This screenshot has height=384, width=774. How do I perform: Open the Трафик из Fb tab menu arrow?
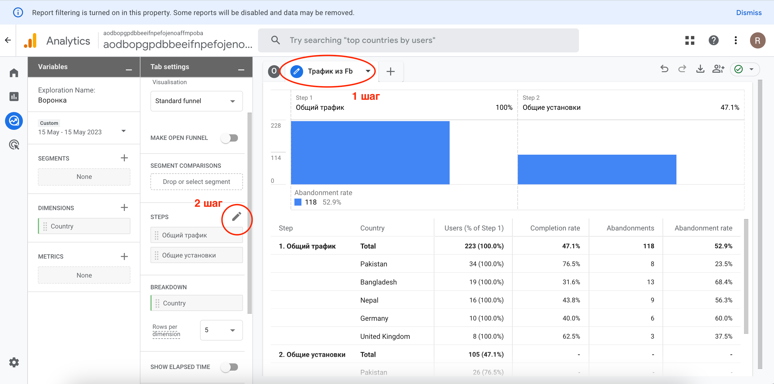click(x=368, y=71)
